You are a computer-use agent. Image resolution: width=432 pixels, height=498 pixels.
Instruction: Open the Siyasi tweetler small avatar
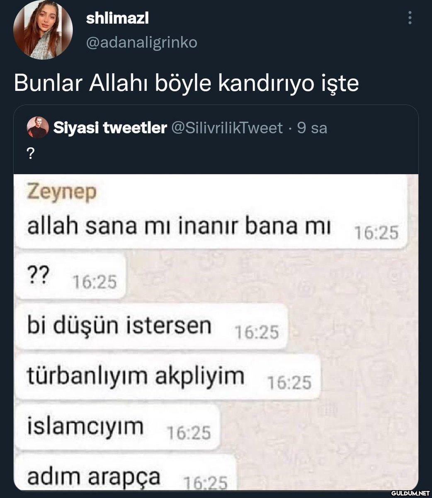click(38, 128)
